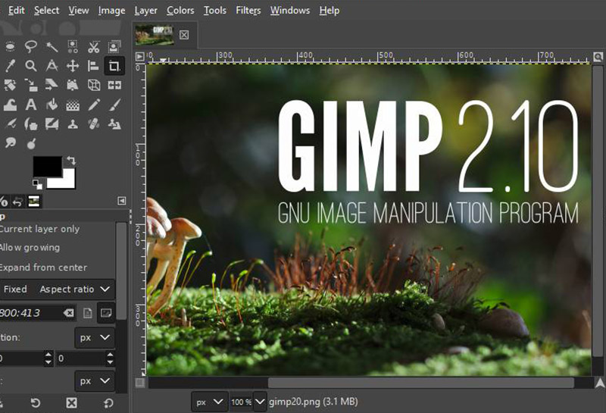Viewport: 606px width, 413px height.
Task: Clear the 800:413 aspect ratio field
Action: [69, 313]
